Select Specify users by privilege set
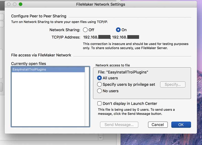This screenshot has height=145, width=202. (x=99, y=84)
